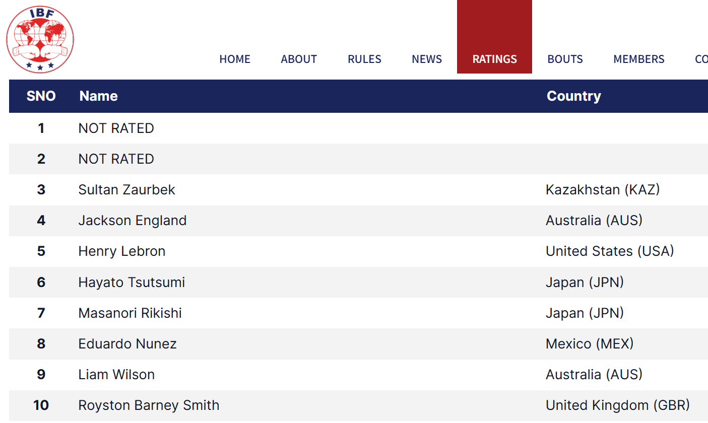The image size is (708, 423).
Task: Select Masanori Rikishi in the table
Action: point(130,313)
